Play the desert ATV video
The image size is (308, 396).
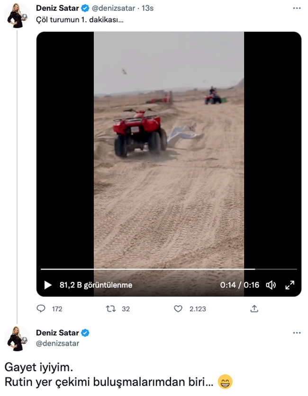(48, 285)
